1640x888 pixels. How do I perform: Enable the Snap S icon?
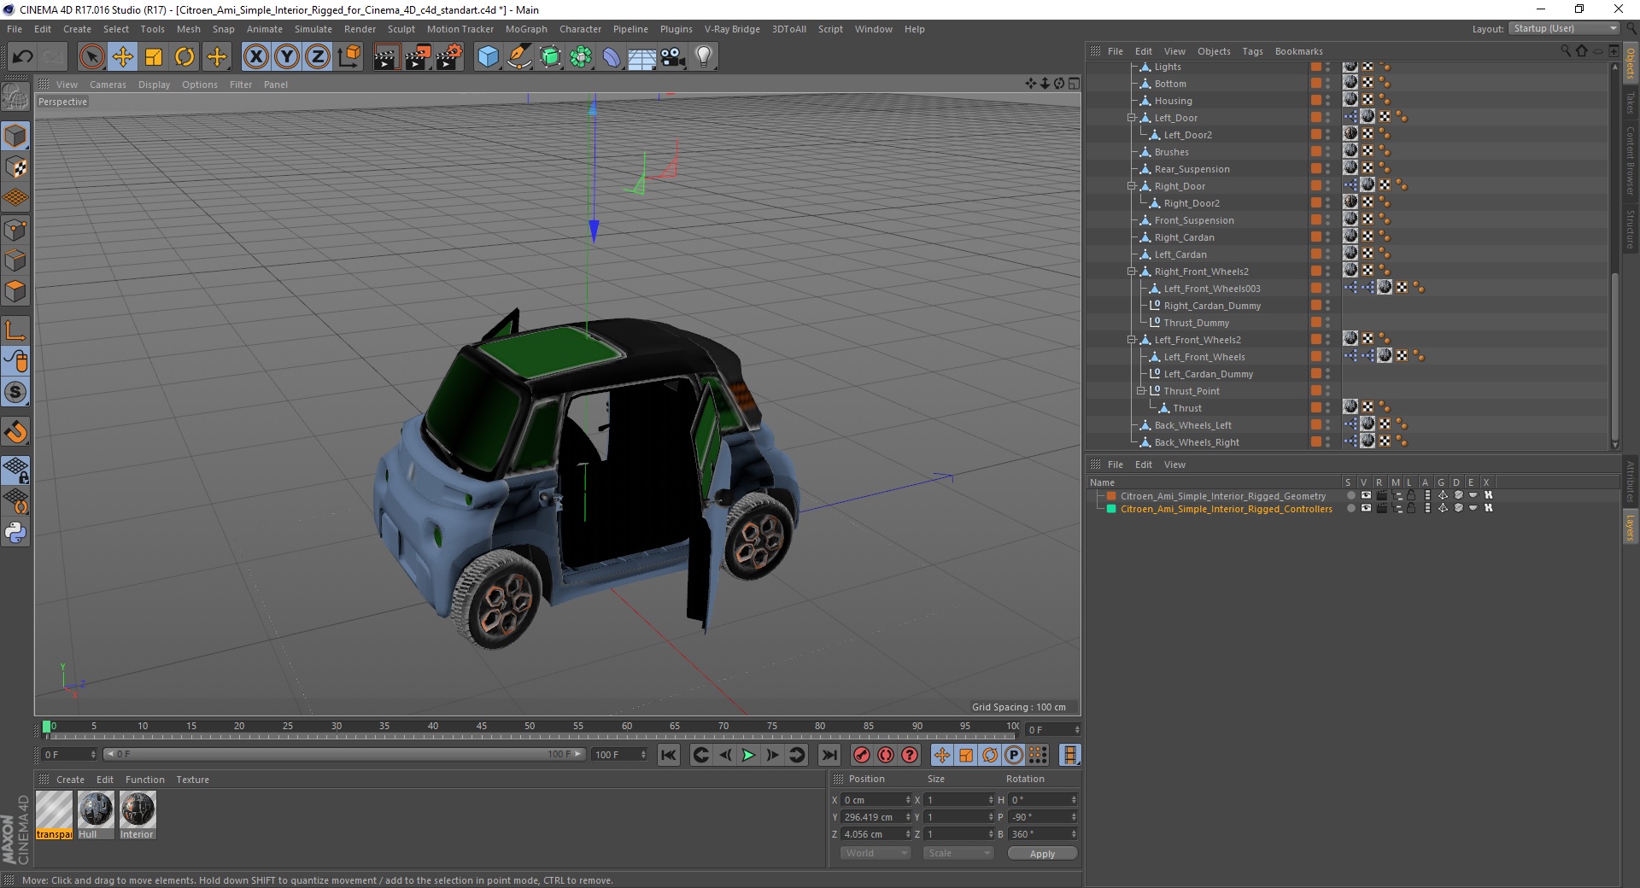pyautogui.click(x=15, y=393)
